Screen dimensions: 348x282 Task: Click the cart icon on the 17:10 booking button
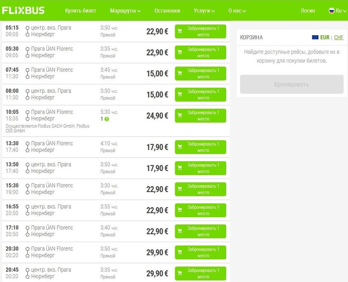[x=180, y=231]
